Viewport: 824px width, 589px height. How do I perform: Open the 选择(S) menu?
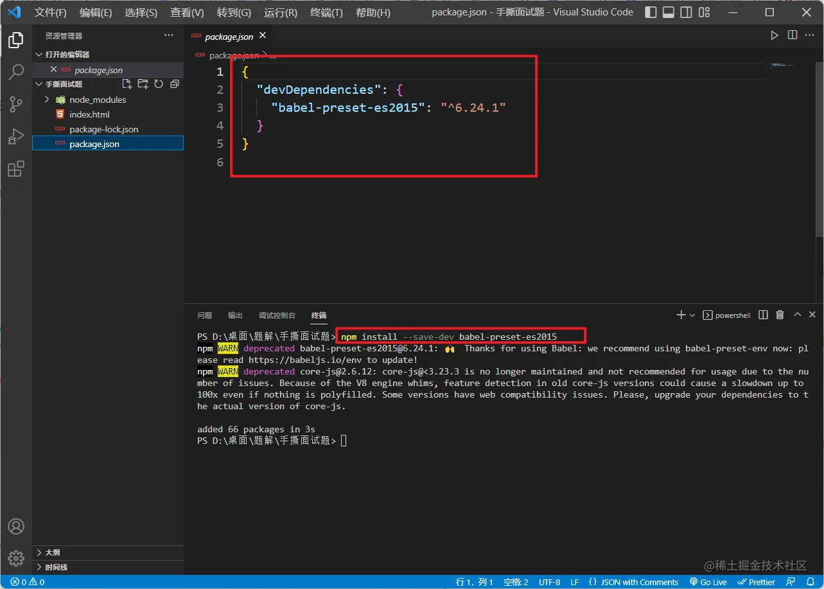tap(141, 12)
